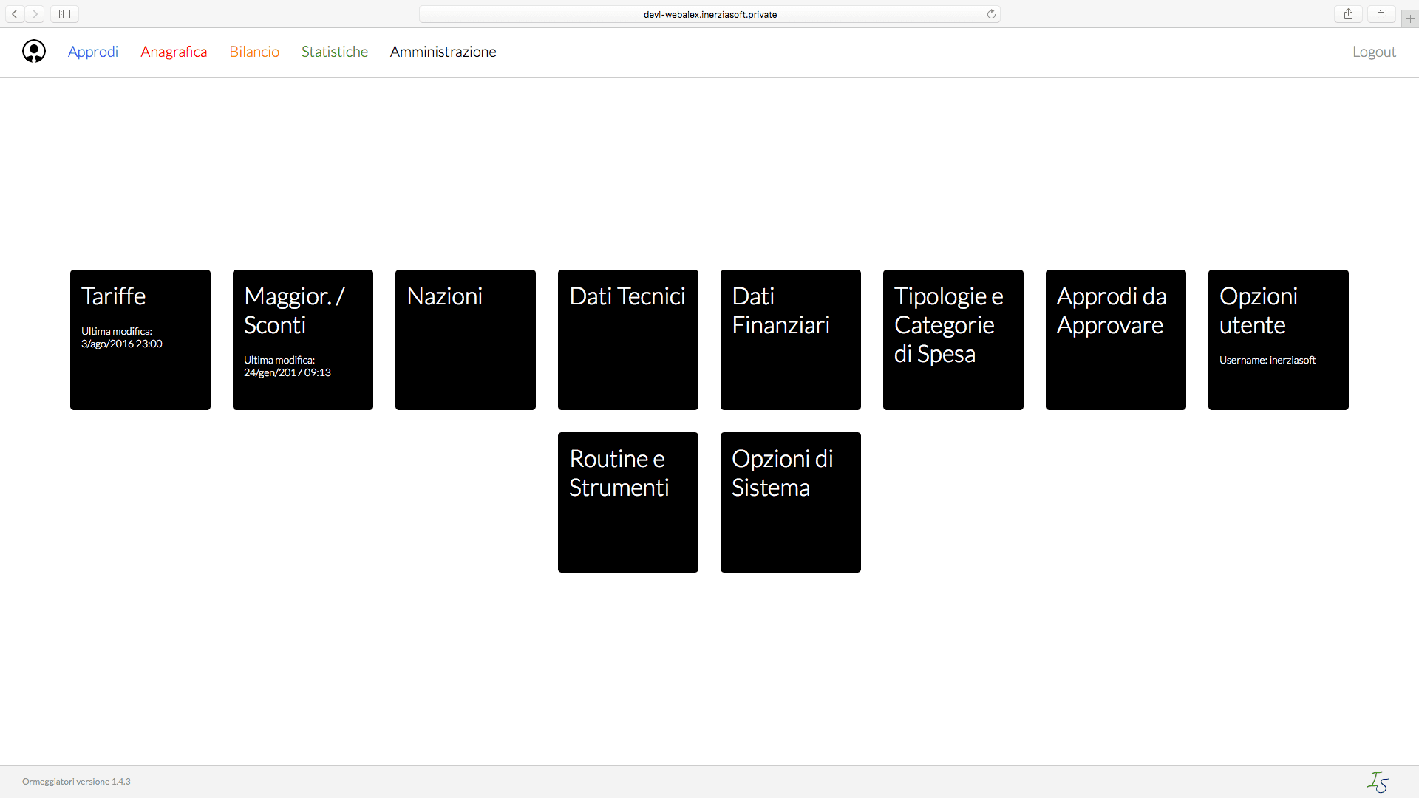The height and width of the screenshot is (798, 1419).
Task: Open the Routine e Strumenti tile
Action: [628, 502]
